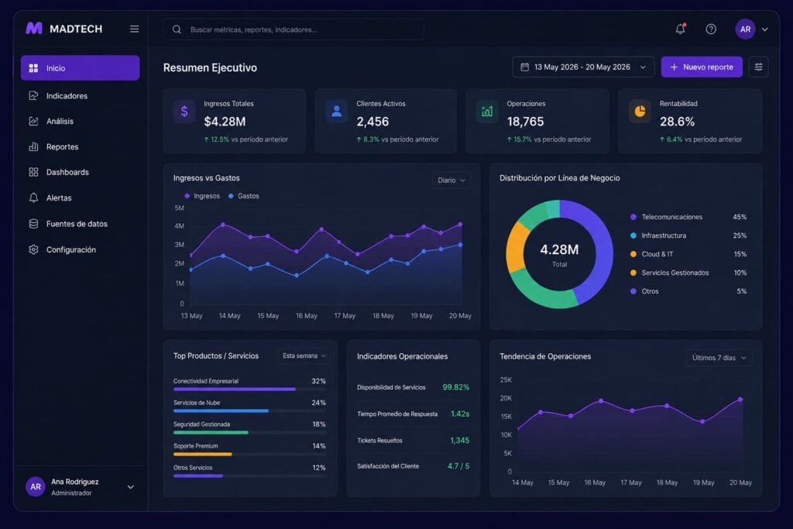Open Análisis menu item

(80, 121)
